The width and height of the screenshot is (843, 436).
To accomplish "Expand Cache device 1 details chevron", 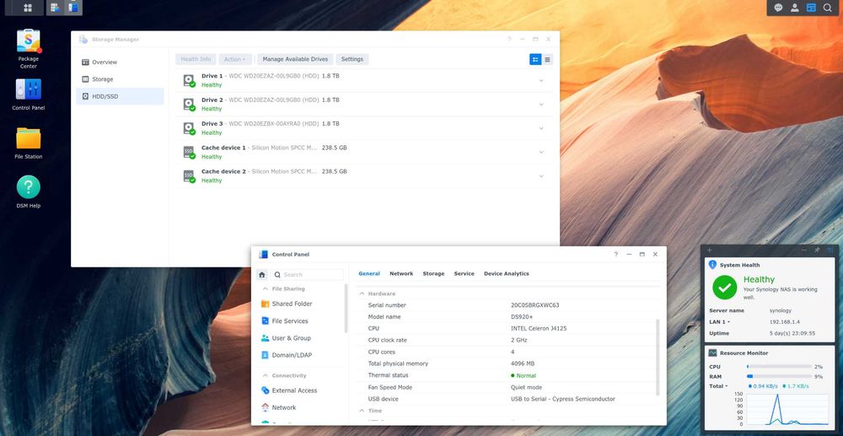I will pyautogui.click(x=541, y=152).
